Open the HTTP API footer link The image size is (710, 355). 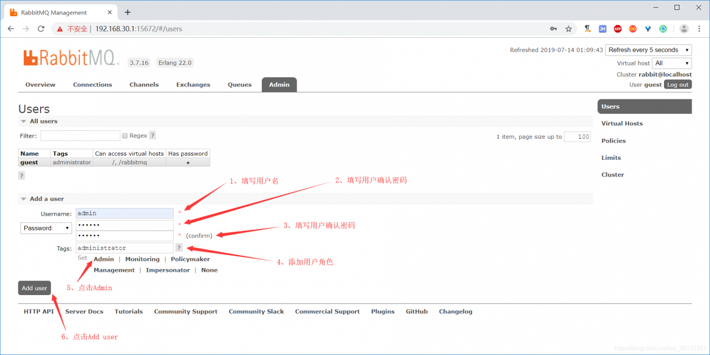[x=39, y=312]
